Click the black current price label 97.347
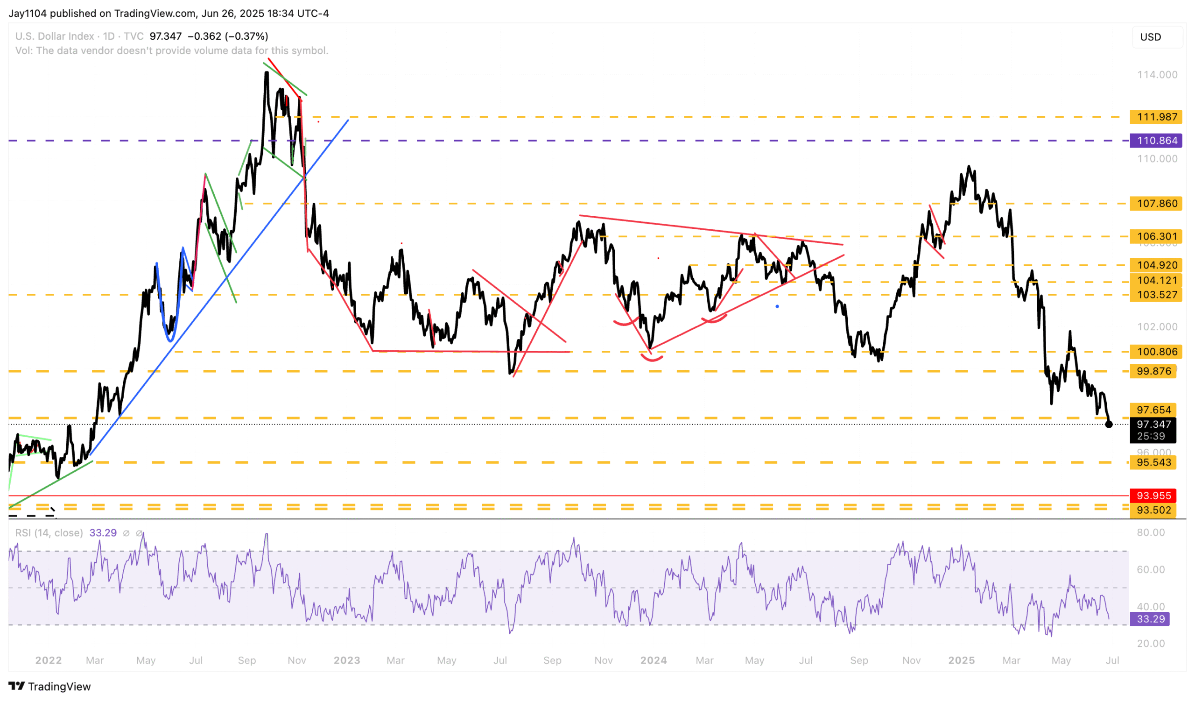 pyautogui.click(x=1153, y=424)
